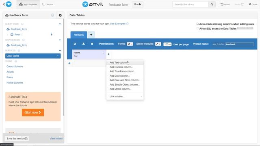Switch to Output tab

[x=48, y=4]
